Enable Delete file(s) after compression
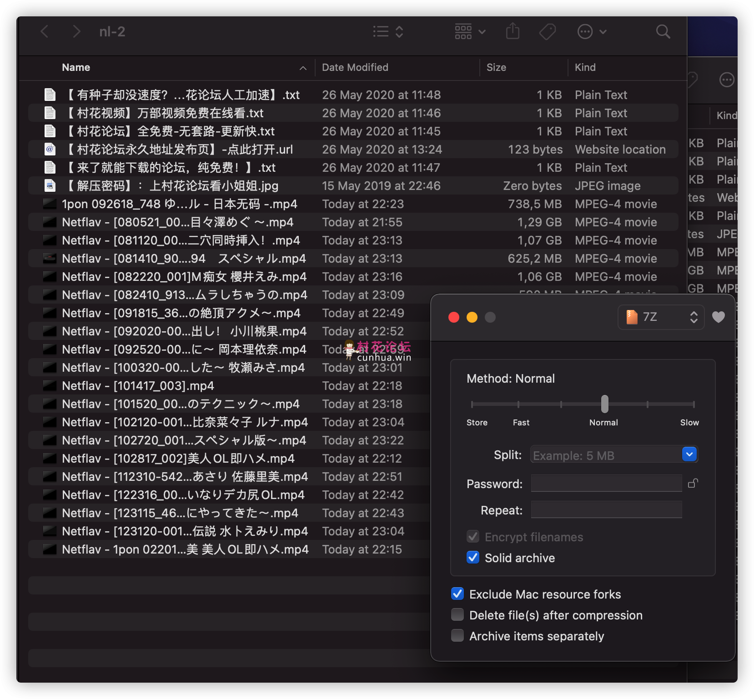The width and height of the screenshot is (754, 699). tap(457, 614)
